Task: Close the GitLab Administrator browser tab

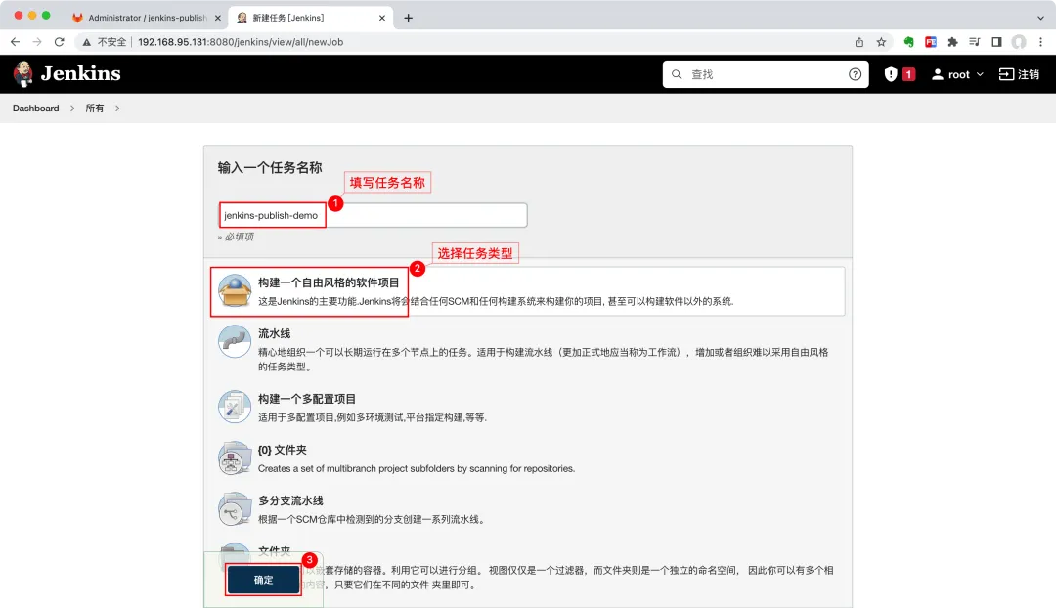Action: pyautogui.click(x=217, y=19)
